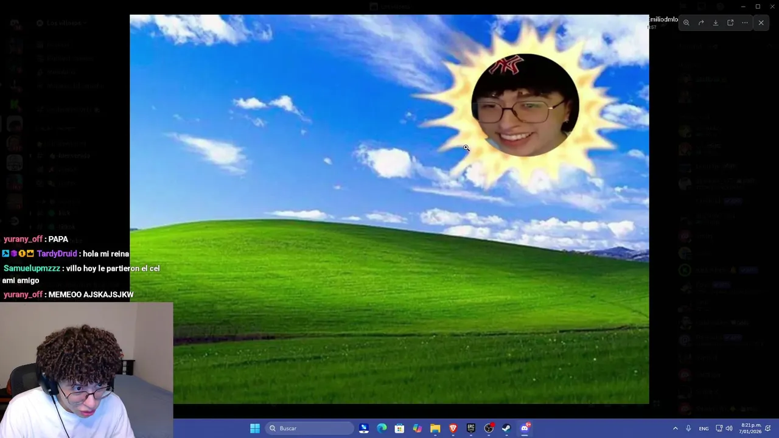Open Brave browser from the taskbar
779x438 pixels.
[453, 428]
